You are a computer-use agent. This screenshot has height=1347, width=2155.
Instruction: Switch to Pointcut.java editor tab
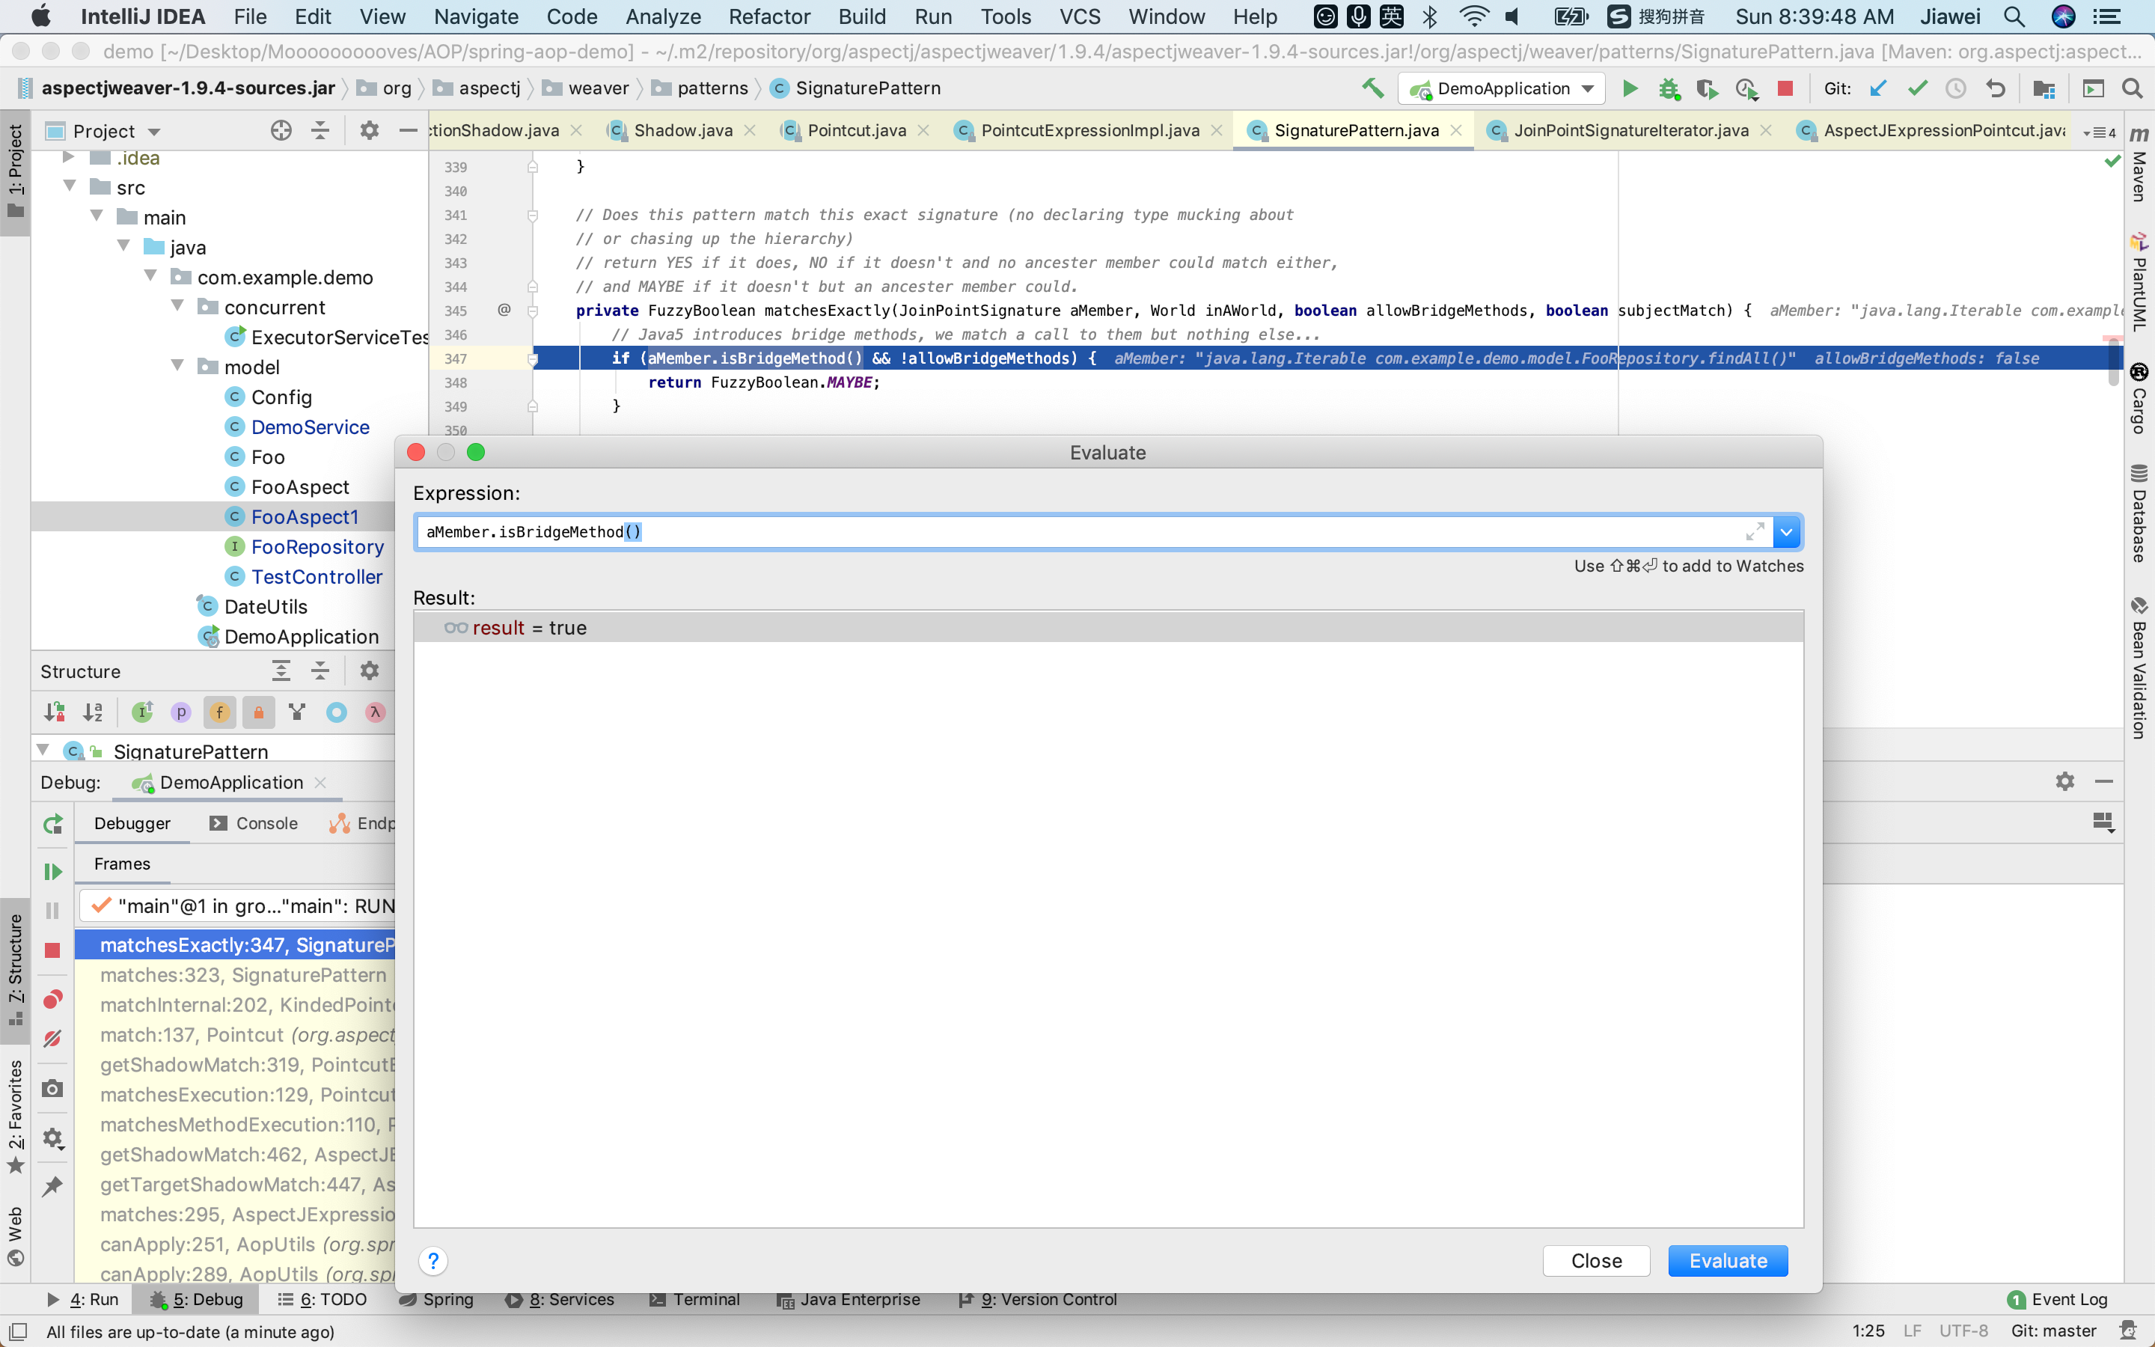click(x=856, y=131)
